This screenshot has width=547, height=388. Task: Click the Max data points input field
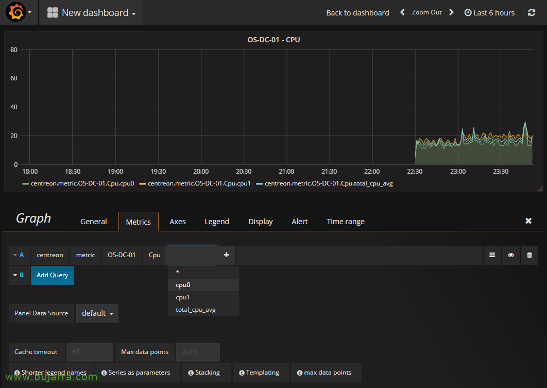click(x=198, y=352)
